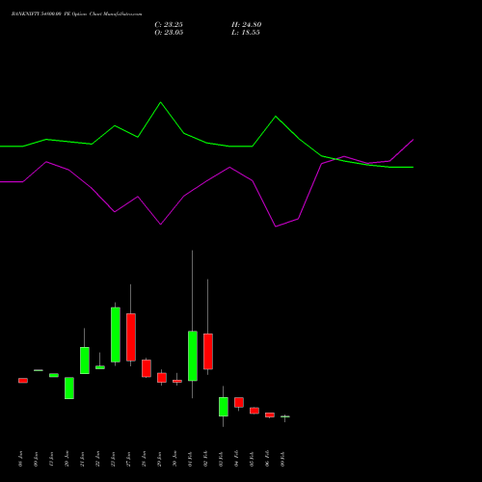Click the 09 Jan date label

37,459
